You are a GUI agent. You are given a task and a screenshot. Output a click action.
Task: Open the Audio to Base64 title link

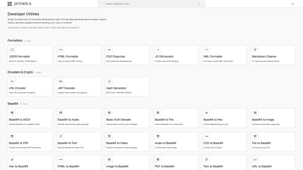pos(165,143)
